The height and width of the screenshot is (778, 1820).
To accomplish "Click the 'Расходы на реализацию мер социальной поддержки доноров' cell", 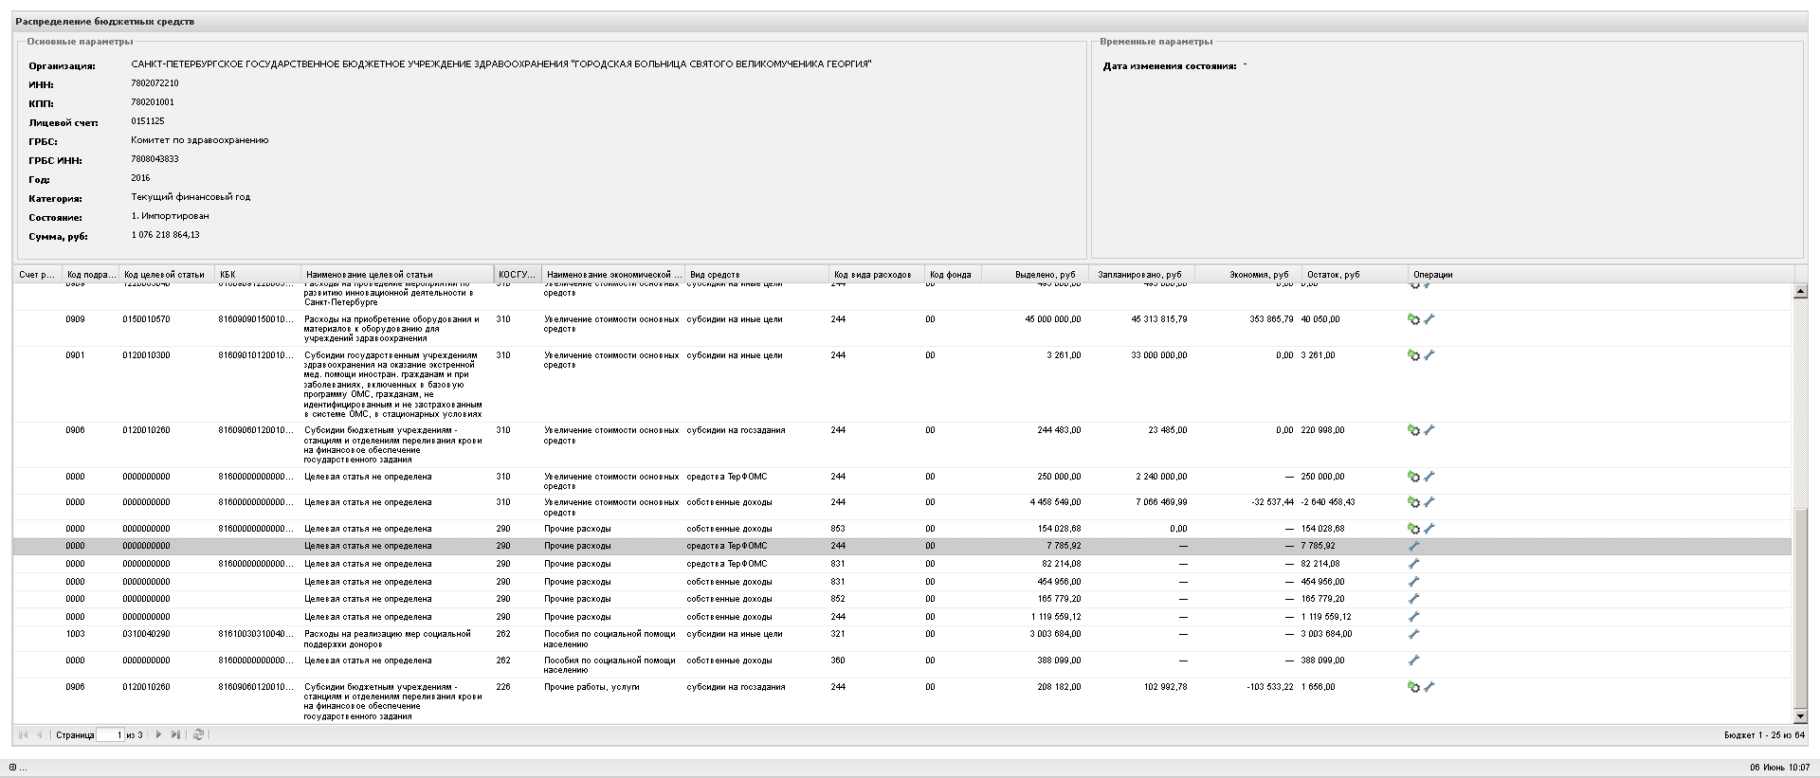I will 388,639.
